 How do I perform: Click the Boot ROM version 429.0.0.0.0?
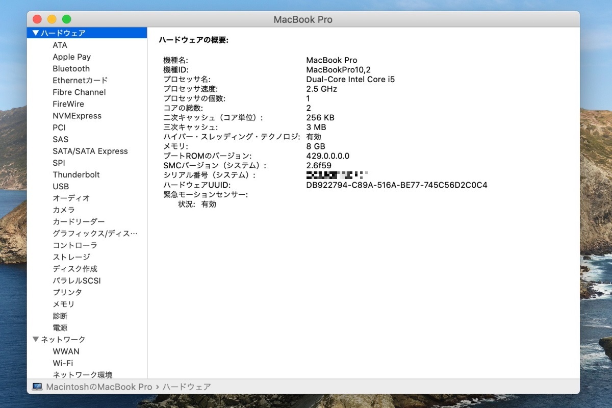328,156
